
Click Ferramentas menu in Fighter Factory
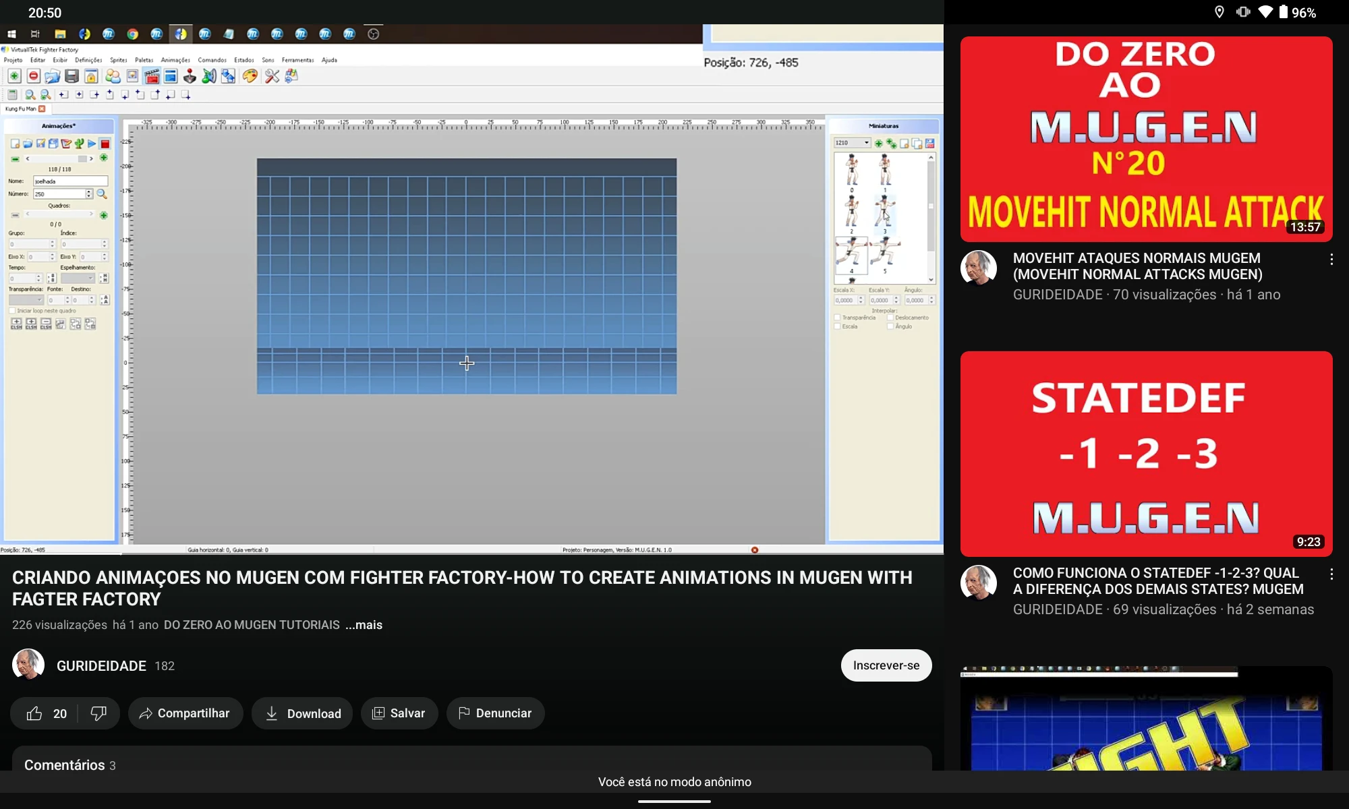(297, 60)
